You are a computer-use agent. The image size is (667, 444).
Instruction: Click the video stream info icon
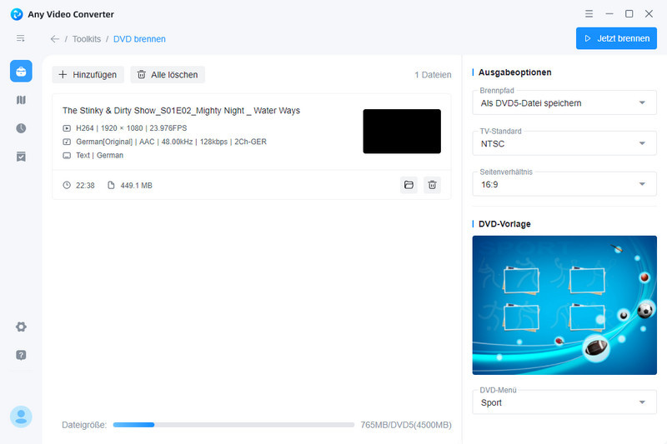(67, 128)
